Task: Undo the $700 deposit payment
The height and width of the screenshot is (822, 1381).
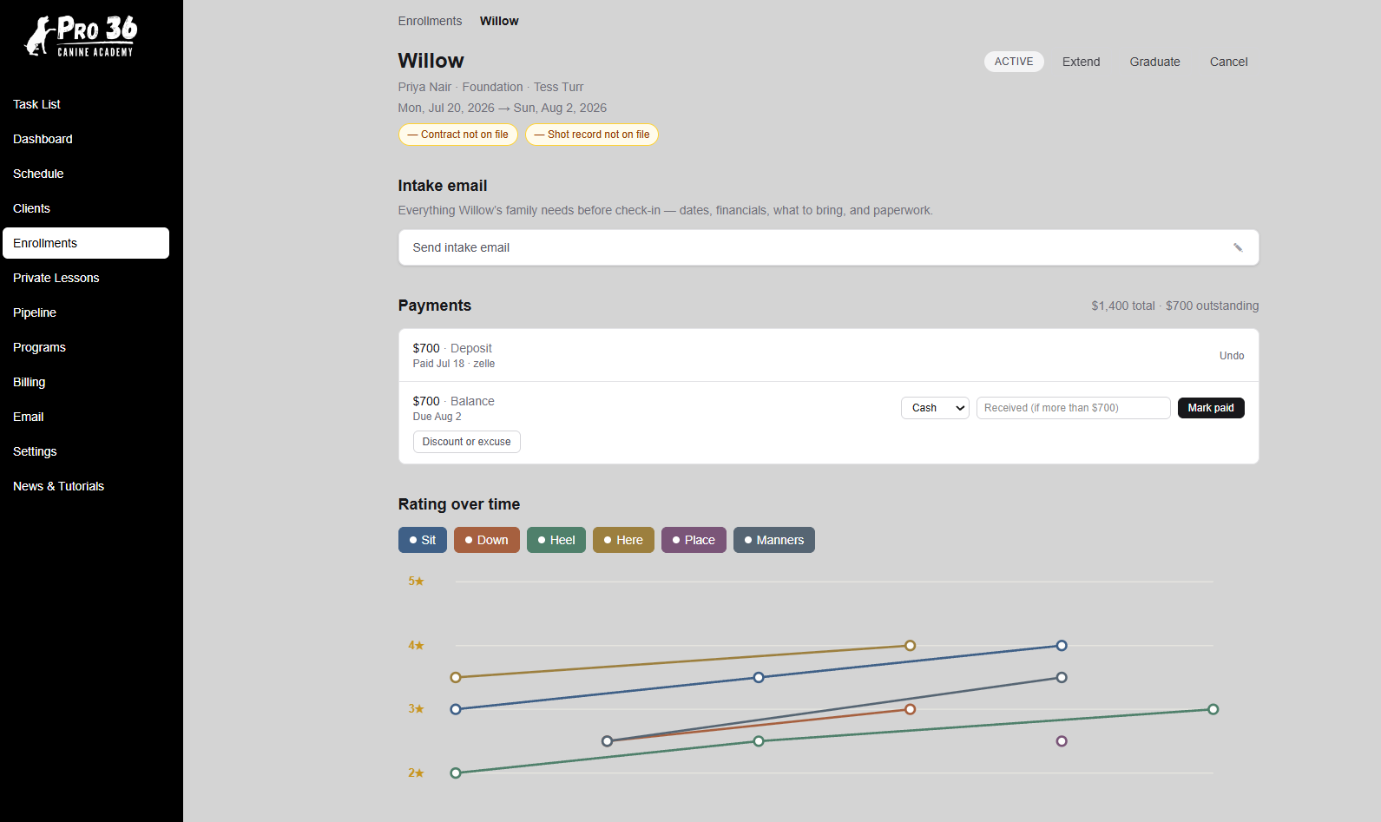Action: pyautogui.click(x=1232, y=356)
